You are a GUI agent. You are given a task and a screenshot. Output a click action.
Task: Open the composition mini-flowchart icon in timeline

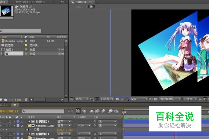[x=70, y=111]
